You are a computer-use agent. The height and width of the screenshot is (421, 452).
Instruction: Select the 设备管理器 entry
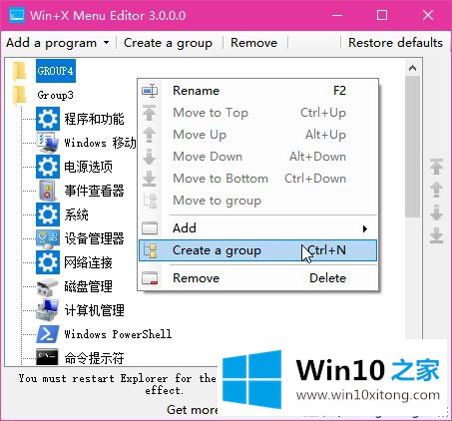click(x=94, y=238)
